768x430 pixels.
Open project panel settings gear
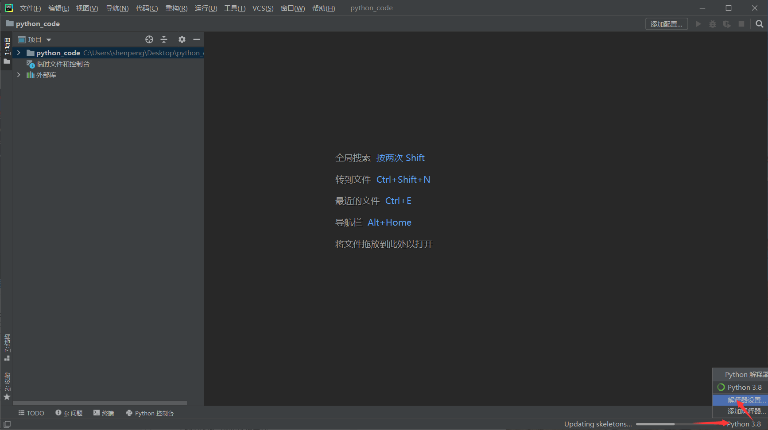tap(182, 39)
